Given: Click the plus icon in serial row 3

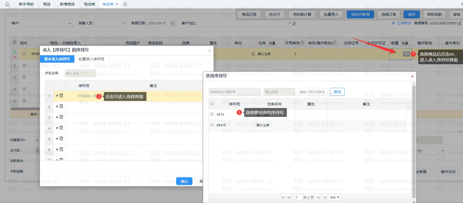Looking at the screenshot, I should coord(57,117).
